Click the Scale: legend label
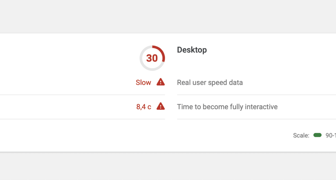Screen dimensions: 336x180 (301, 135)
